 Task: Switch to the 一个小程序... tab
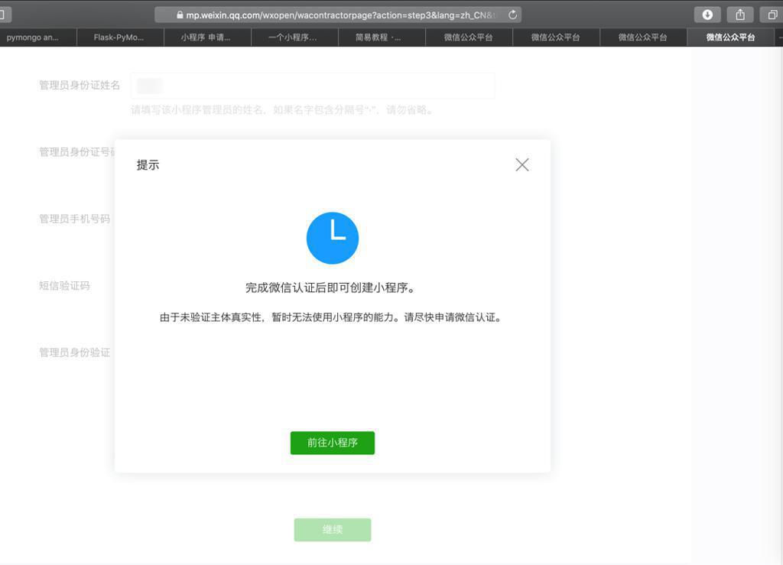[x=294, y=37]
